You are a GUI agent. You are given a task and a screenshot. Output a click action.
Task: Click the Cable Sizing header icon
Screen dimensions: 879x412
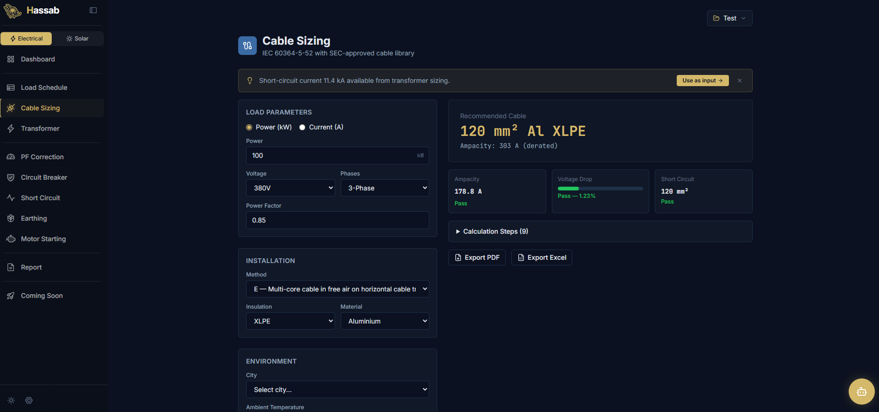pyautogui.click(x=247, y=46)
